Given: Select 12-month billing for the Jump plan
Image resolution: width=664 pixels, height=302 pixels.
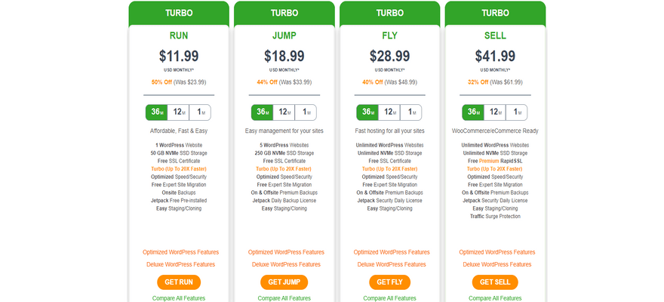Looking at the screenshot, I should coord(284,112).
